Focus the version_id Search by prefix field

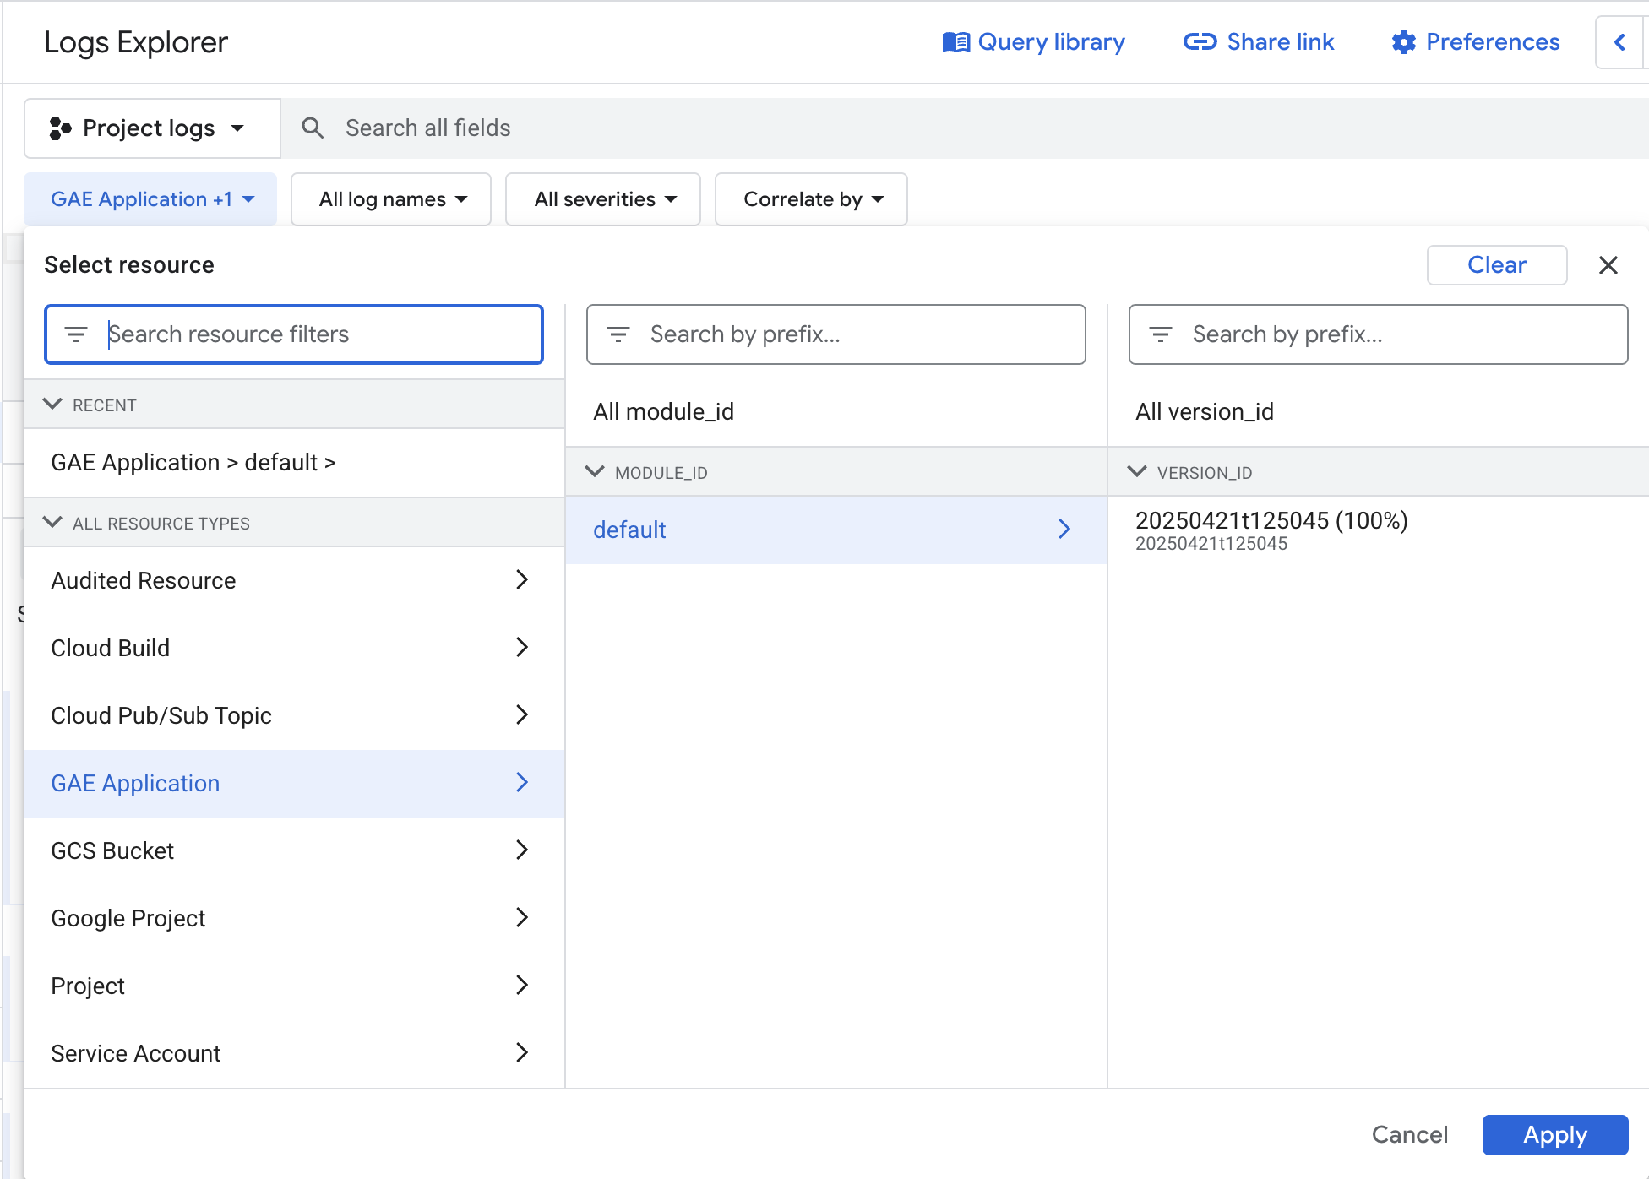click(1379, 334)
